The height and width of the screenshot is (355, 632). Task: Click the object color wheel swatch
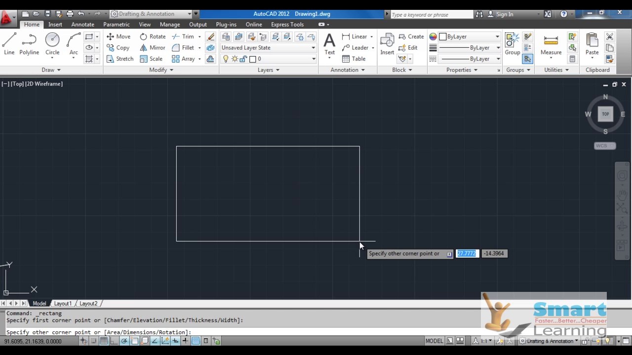(x=433, y=36)
